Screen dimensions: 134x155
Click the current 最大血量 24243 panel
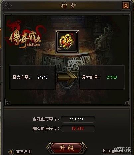click(x=33, y=78)
